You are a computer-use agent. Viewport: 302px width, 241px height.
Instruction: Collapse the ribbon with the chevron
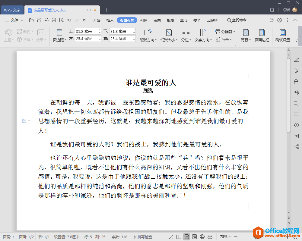(295, 20)
